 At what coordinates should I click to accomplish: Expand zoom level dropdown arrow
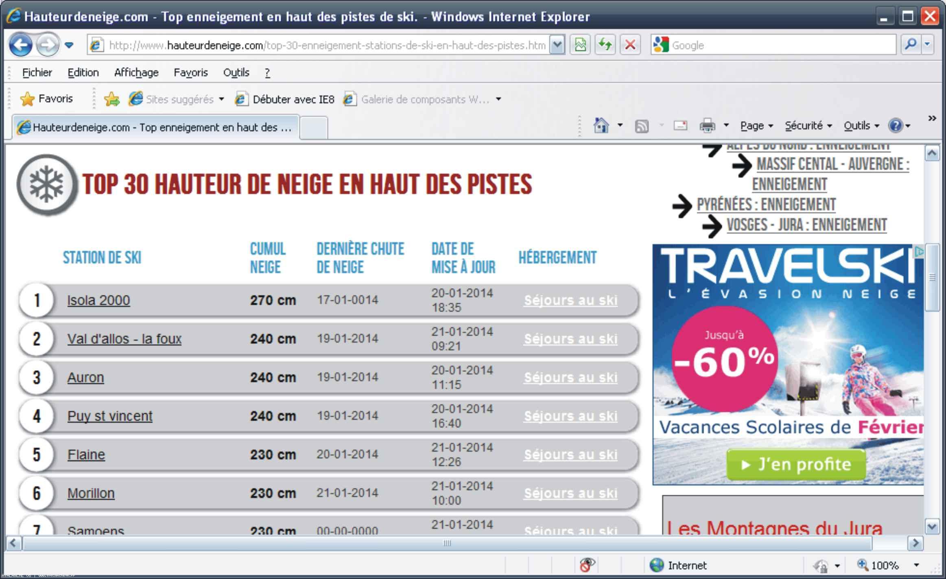point(916,565)
